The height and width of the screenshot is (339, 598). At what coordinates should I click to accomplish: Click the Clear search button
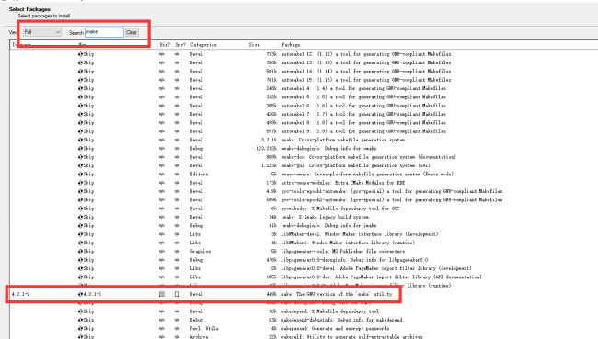132,32
